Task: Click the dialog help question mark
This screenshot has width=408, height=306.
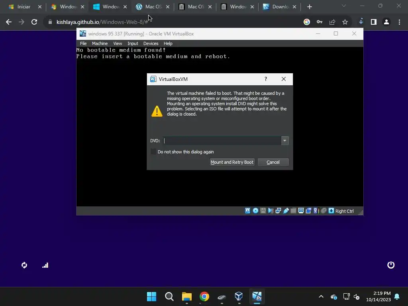Action: (x=266, y=79)
